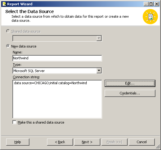The height and width of the screenshot is (150, 161).
Task: Maximize the Report Wizard window
Action: [151, 4]
